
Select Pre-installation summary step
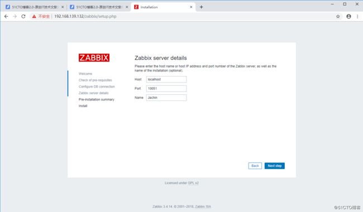click(x=96, y=100)
